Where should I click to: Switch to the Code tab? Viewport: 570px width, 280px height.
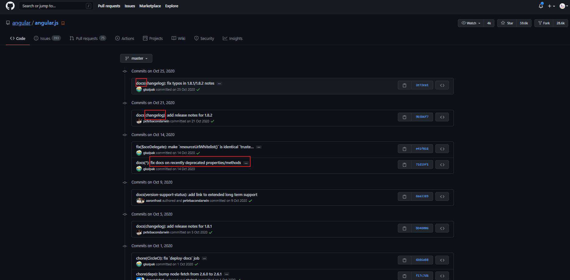pos(18,38)
